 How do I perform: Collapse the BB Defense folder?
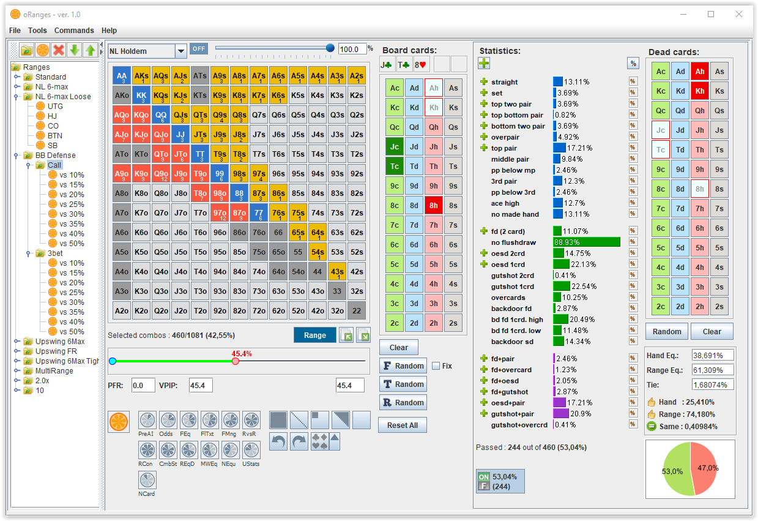[x=17, y=156]
